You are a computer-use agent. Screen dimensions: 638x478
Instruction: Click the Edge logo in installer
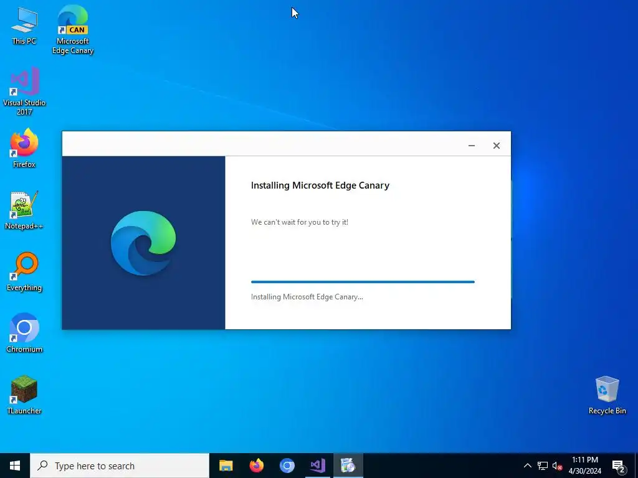143,243
